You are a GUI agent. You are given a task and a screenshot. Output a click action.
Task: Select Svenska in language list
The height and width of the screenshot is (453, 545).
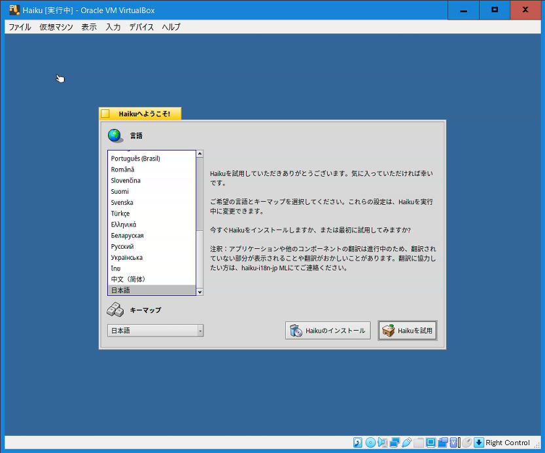tap(152, 203)
